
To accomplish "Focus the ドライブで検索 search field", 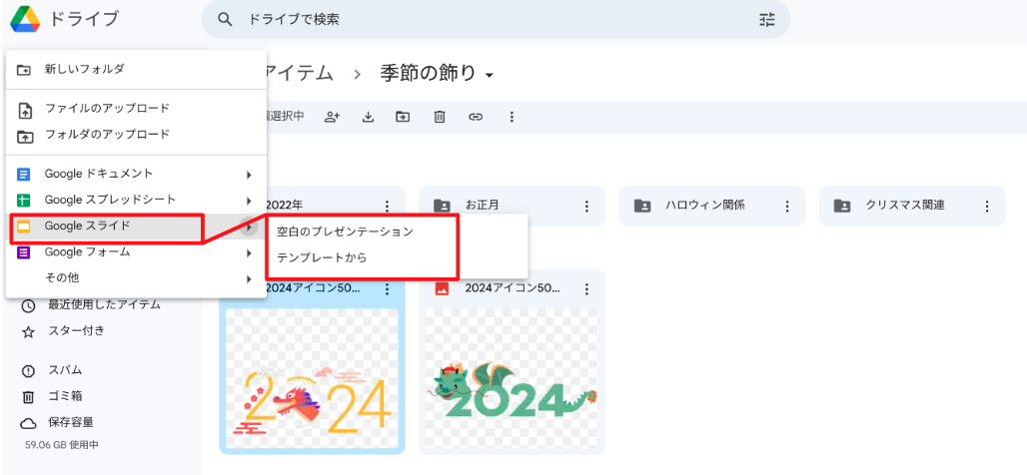I will tap(496, 20).
